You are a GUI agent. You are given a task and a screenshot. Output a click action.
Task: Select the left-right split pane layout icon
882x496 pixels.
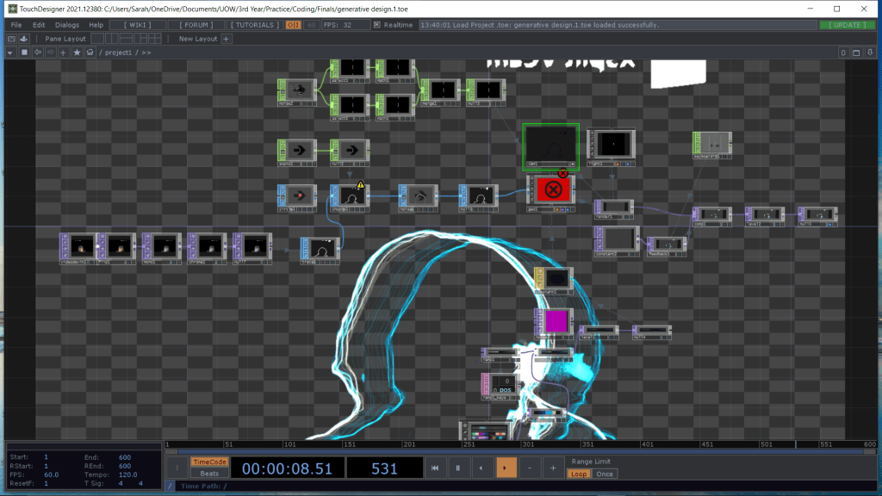tap(112, 39)
